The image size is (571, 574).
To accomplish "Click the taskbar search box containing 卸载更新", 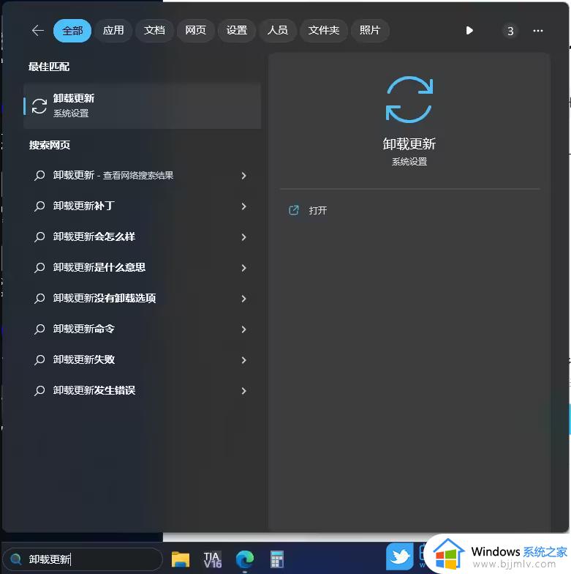I will pyautogui.click(x=83, y=559).
